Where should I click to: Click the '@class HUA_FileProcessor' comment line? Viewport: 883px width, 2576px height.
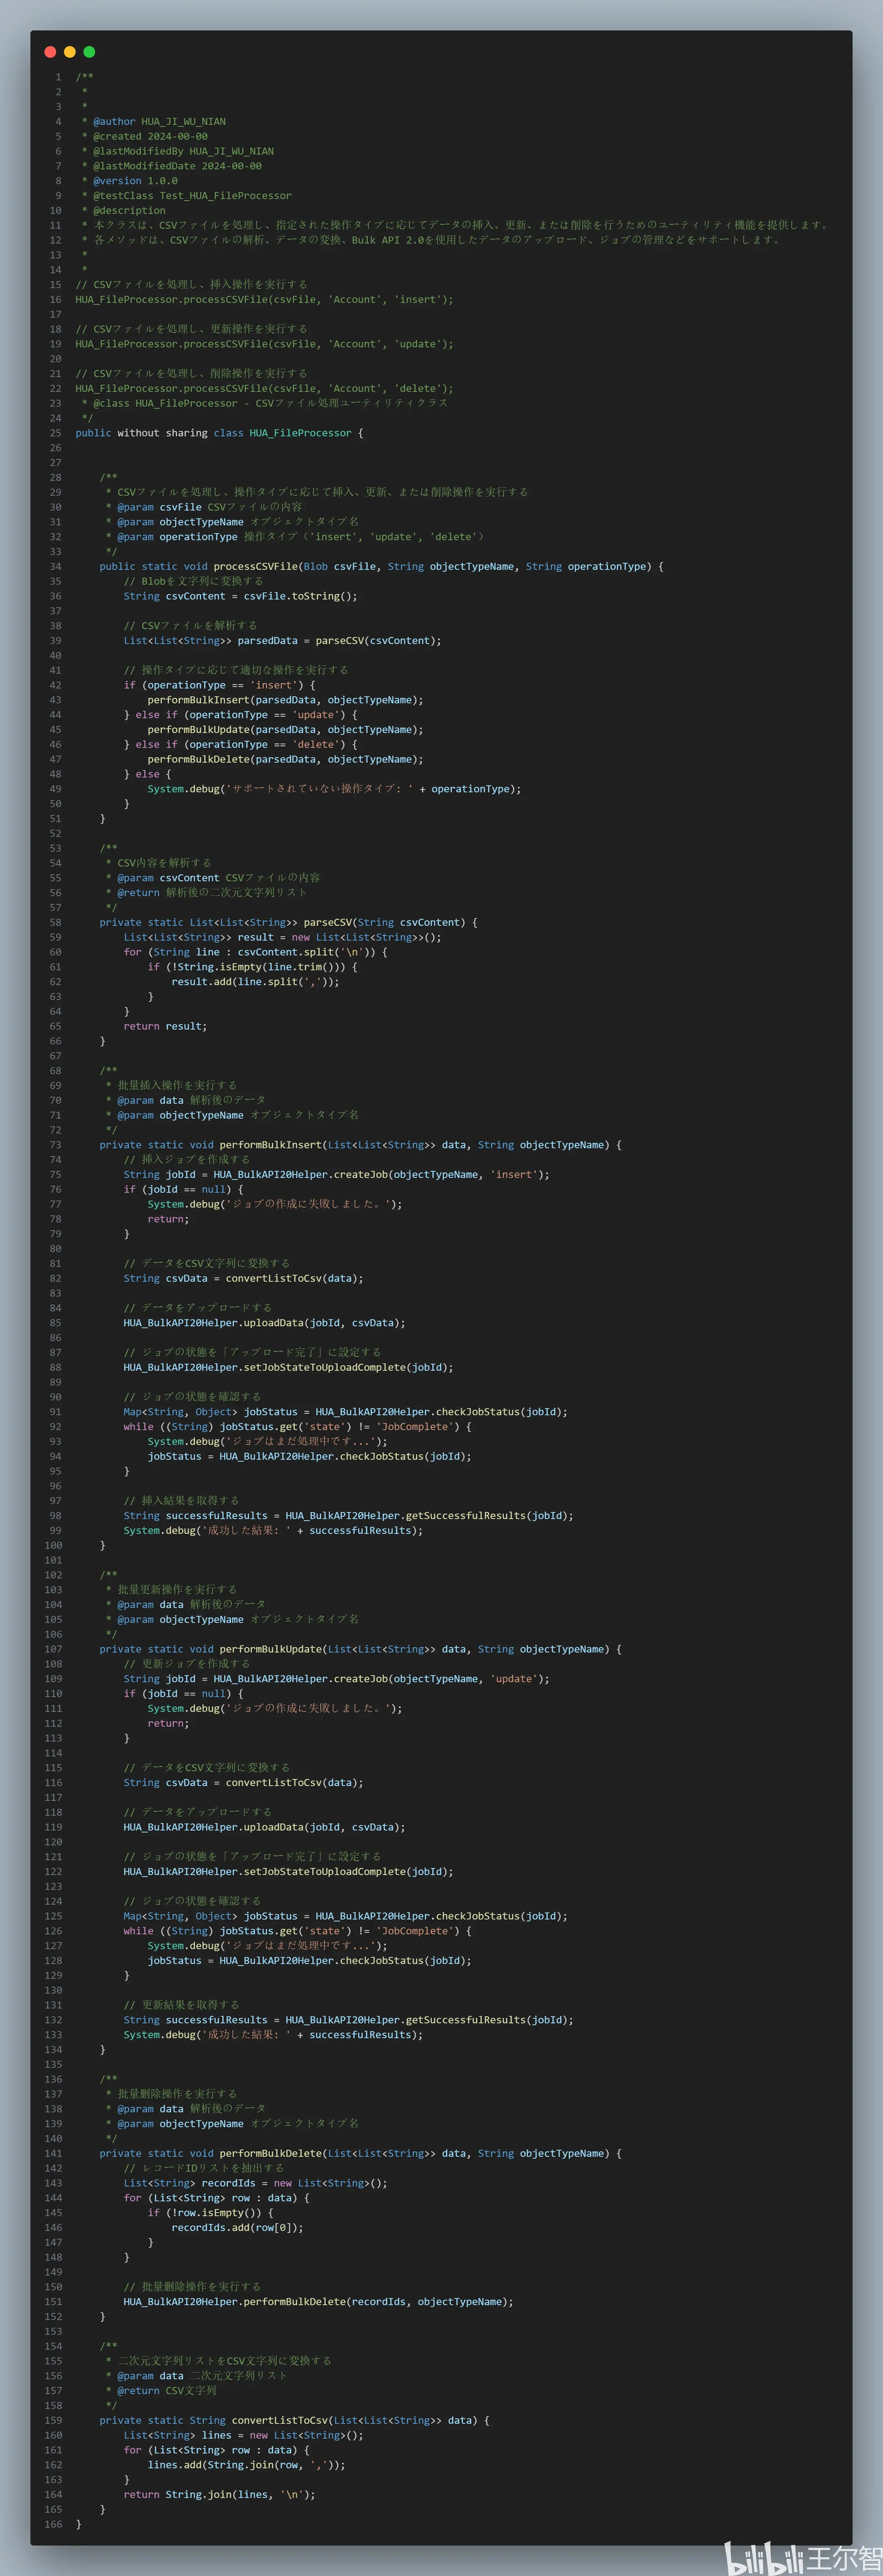265,403
